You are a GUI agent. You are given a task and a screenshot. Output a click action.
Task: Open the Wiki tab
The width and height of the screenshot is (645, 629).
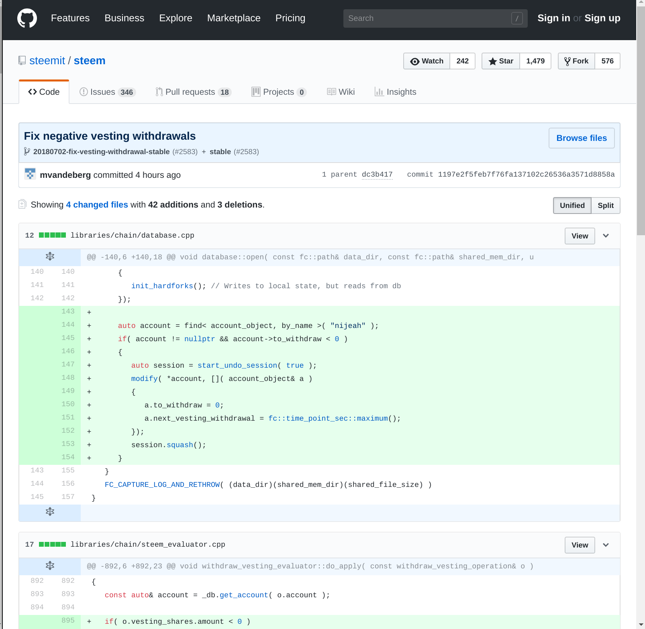(x=341, y=92)
